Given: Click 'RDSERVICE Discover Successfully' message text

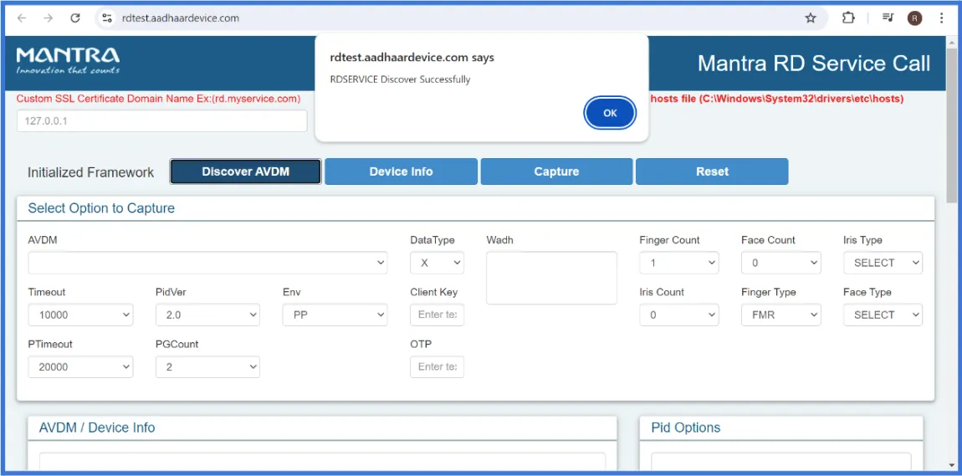Looking at the screenshot, I should [x=400, y=79].
